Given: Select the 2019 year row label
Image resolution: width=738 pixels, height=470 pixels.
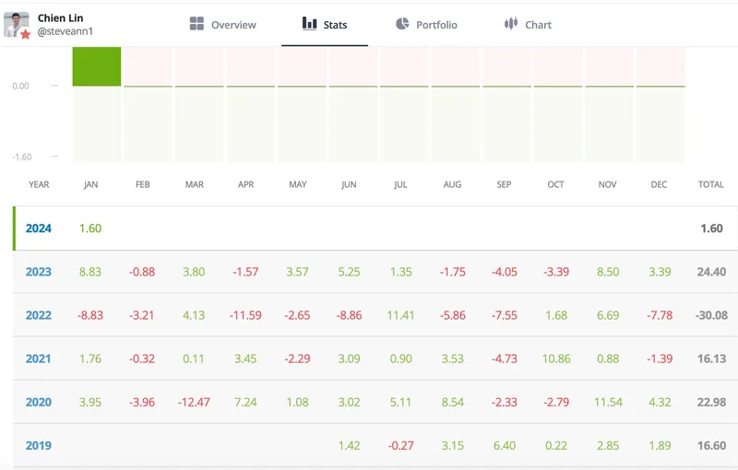Looking at the screenshot, I should tap(39, 445).
